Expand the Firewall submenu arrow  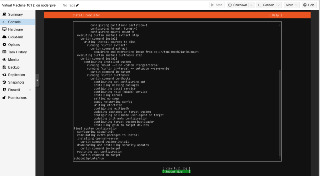[30, 90]
